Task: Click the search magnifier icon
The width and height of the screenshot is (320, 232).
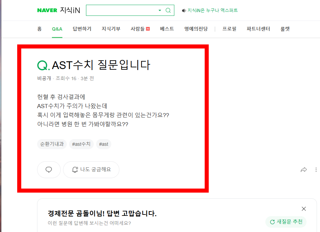Action: (x=168, y=10)
